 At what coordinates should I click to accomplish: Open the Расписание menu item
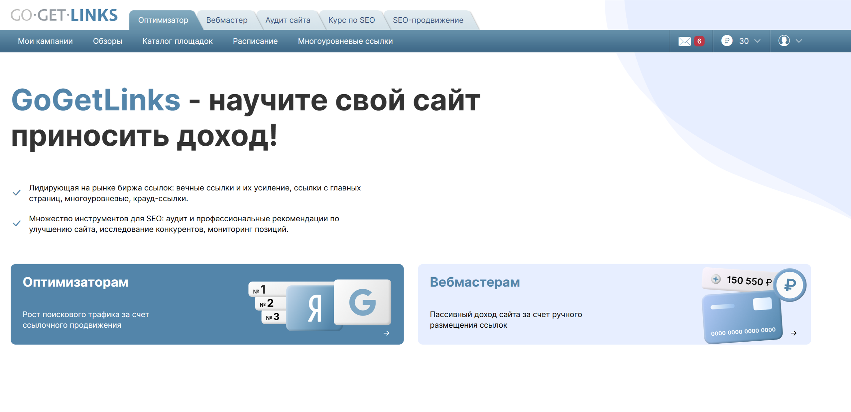click(255, 41)
